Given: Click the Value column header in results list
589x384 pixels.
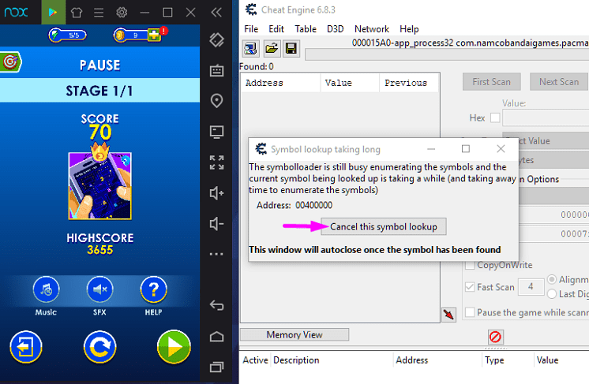Looking at the screenshot, I should 350,83.
